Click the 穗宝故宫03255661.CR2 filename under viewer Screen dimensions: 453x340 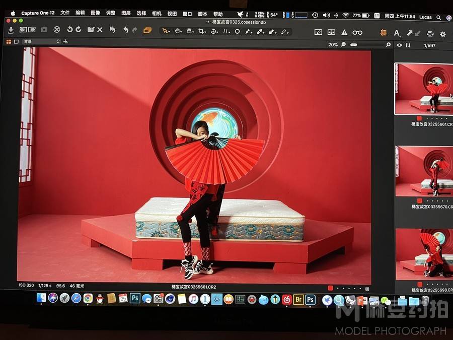(194, 287)
